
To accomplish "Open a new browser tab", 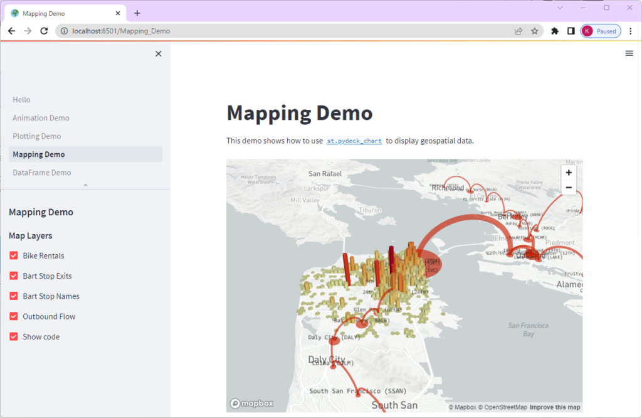I will 137,13.
